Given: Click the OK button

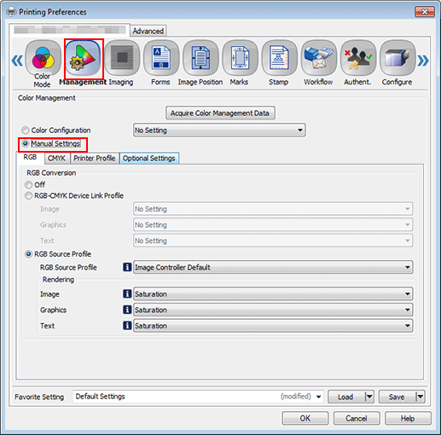Looking at the screenshot, I should pos(305,419).
